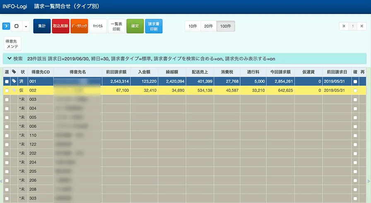This screenshot has height=203, width=371.
Task: Open 得意先メンテ customer maintenance
Action: coord(12,44)
